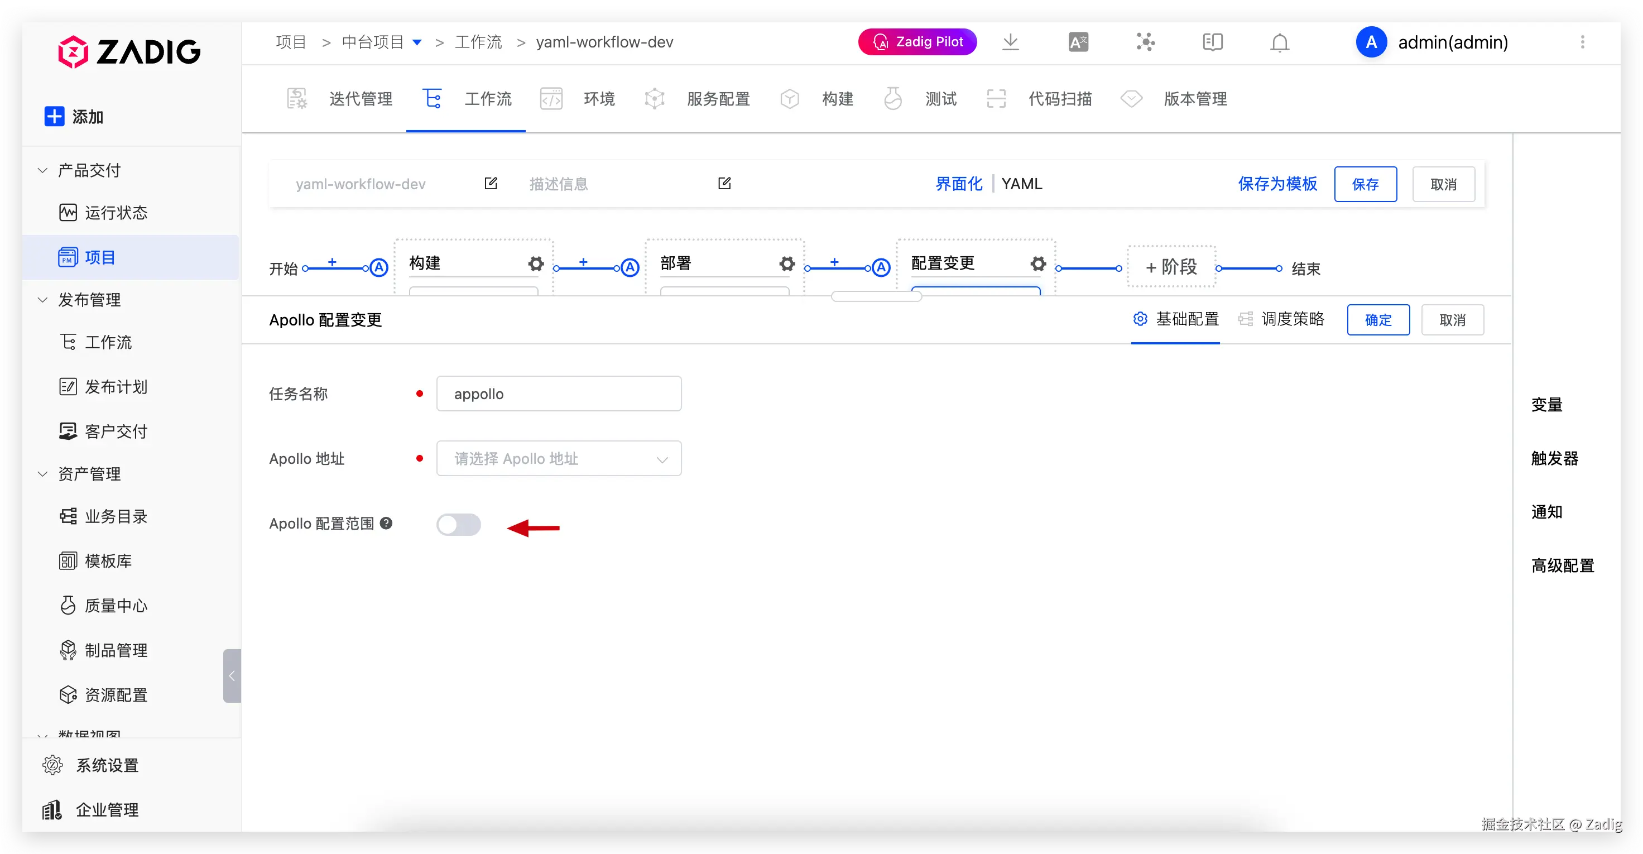Click the notification bell icon

pos(1280,42)
